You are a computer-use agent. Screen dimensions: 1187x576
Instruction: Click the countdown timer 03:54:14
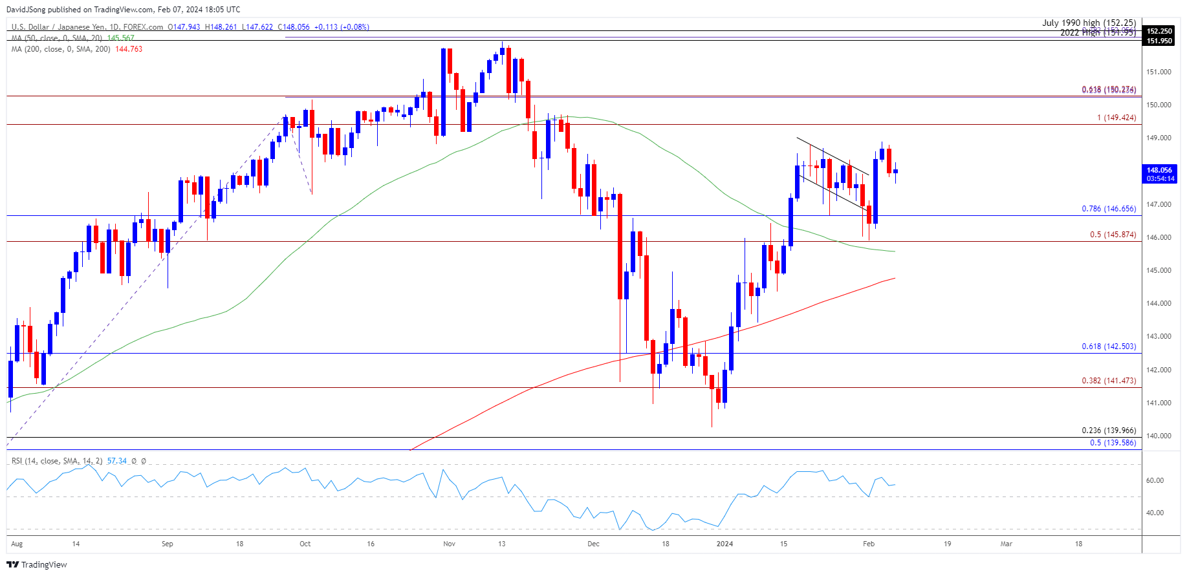click(x=1159, y=178)
